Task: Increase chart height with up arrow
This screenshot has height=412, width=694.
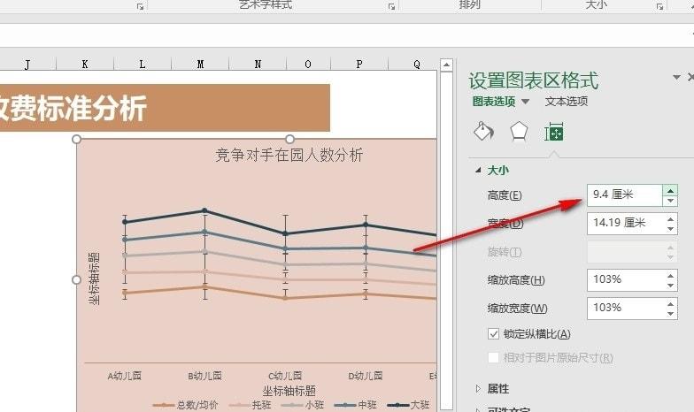Action: point(670,191)
